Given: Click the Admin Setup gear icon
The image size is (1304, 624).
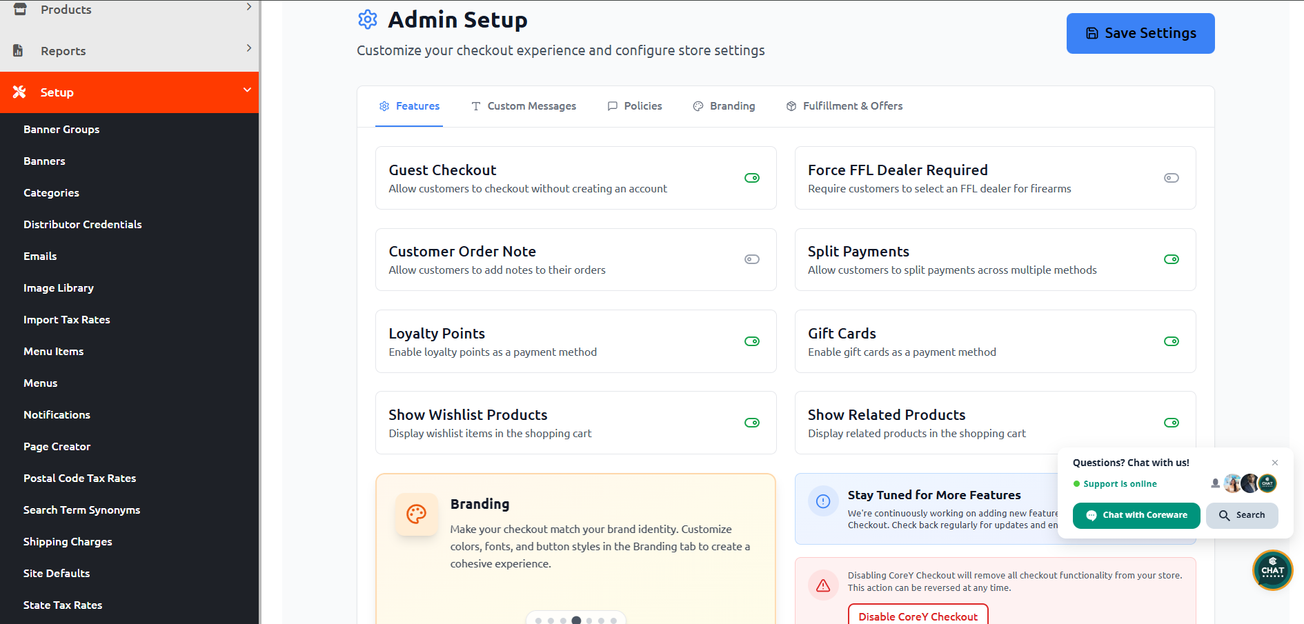Looking at the screenshot, I should coord(368,20).
